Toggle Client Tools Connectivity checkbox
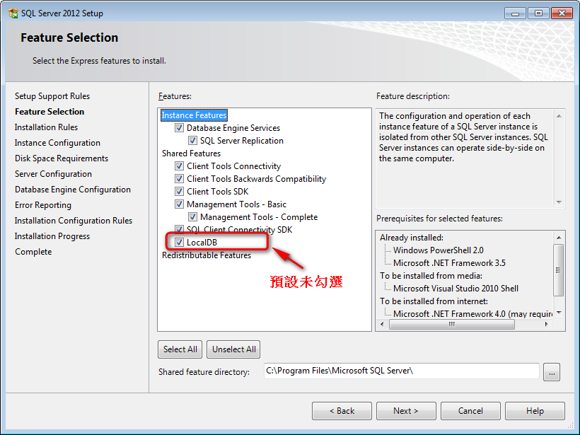 click(179, 166)
